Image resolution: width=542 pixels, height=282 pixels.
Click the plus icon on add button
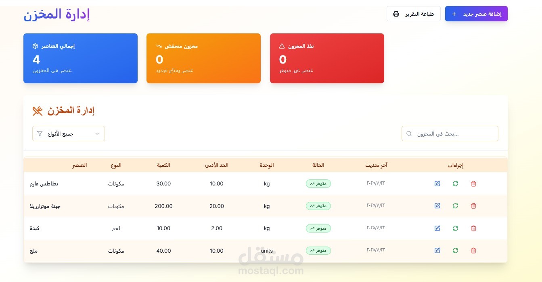click(x=454, y=14)
